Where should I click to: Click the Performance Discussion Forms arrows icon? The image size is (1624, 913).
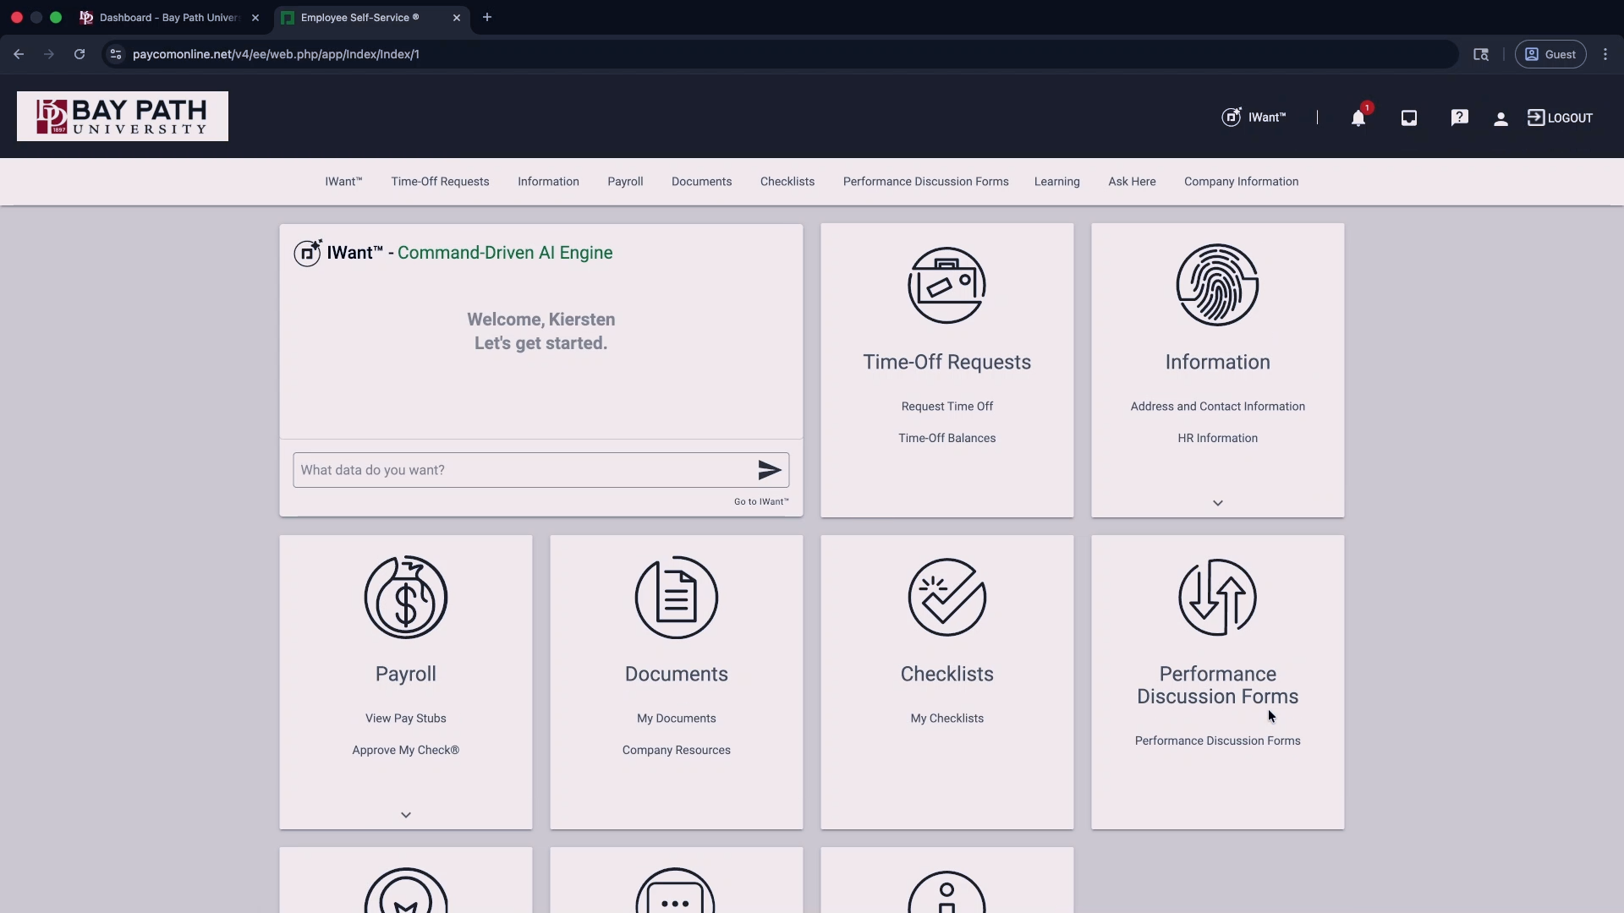pyautogui.click(x=1217, y=598)
